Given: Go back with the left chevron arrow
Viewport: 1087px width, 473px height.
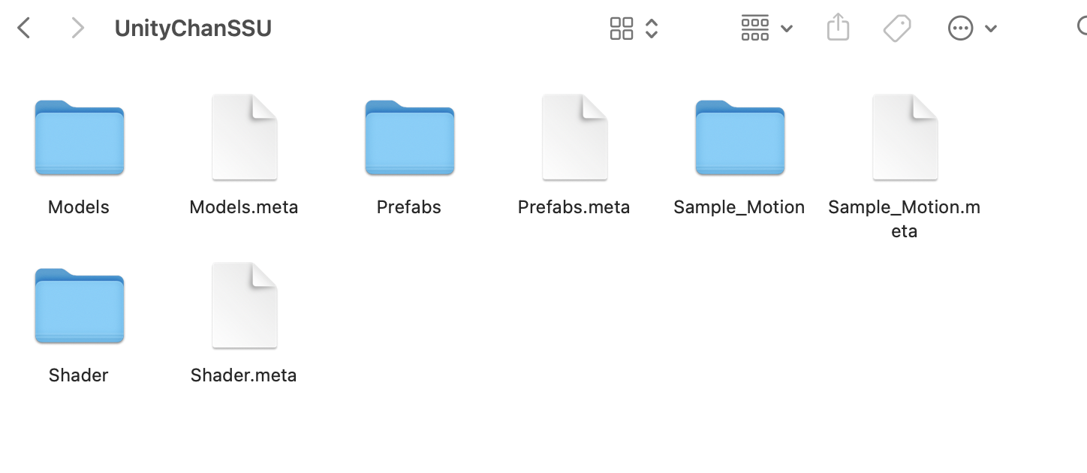Looking at the screenshot, I should click(x=24, y=29).
